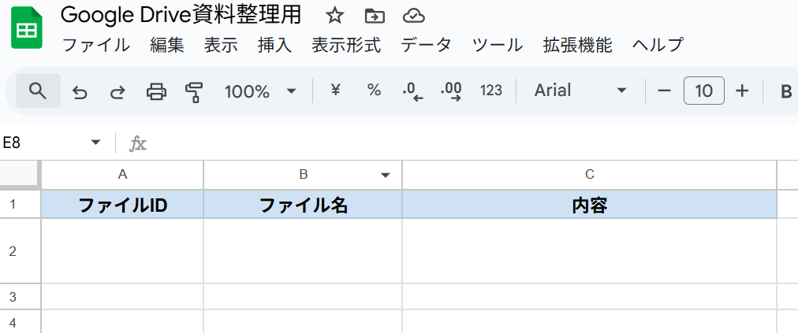Image resolution: width=798 pixels, height=333 pixels.
Task: Select row 3 header
Action: coord(20,297)
